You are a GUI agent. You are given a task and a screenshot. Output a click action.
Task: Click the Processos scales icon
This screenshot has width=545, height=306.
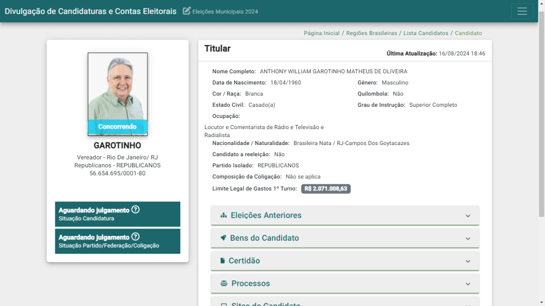[x=224, y=284]
